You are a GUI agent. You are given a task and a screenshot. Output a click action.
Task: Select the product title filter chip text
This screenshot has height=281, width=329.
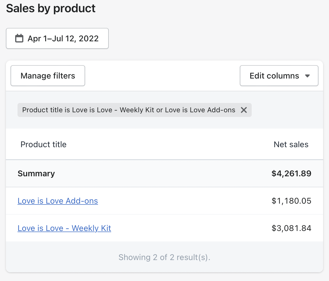tap(129, 110)
